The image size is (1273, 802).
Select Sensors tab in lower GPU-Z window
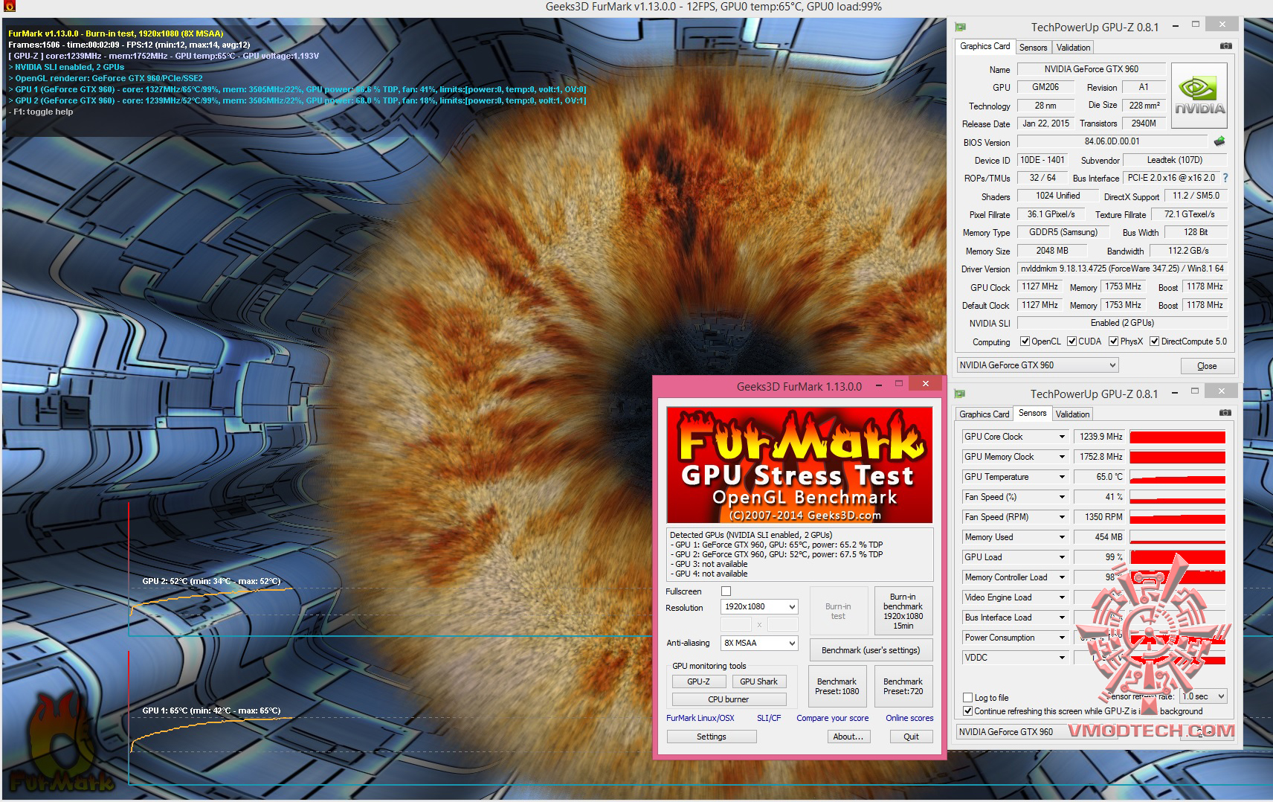tap(1032, 413)
